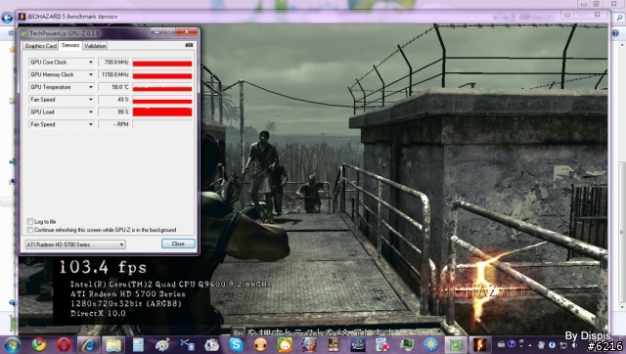Open the Validation tab
Screen dimensions: 626x354
[95, 46]
